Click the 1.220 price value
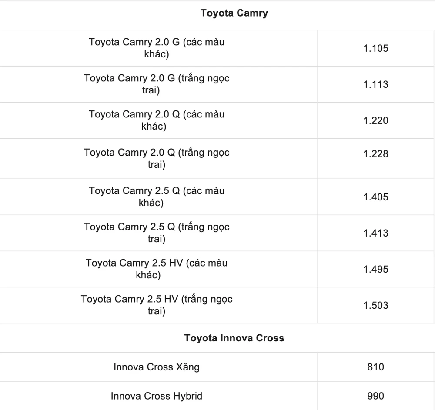The width and height of the screenshot is (435, 410). pos(376,120)
